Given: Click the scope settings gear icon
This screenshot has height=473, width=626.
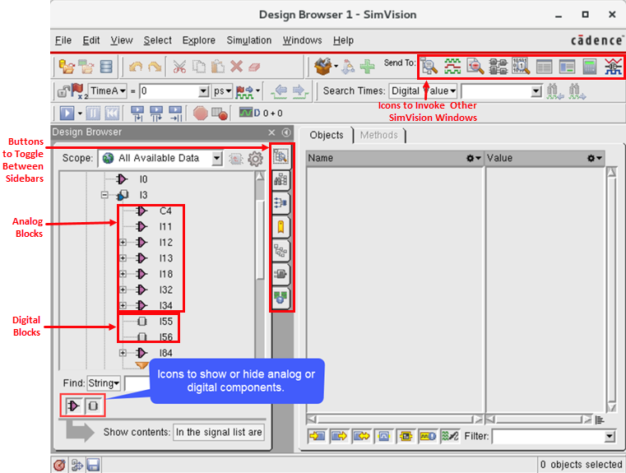Looking at the screenshot, I should pos(255,159).
